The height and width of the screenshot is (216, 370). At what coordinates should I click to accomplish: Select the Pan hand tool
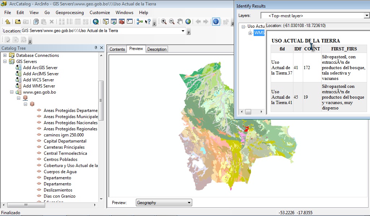click(180, 22)
